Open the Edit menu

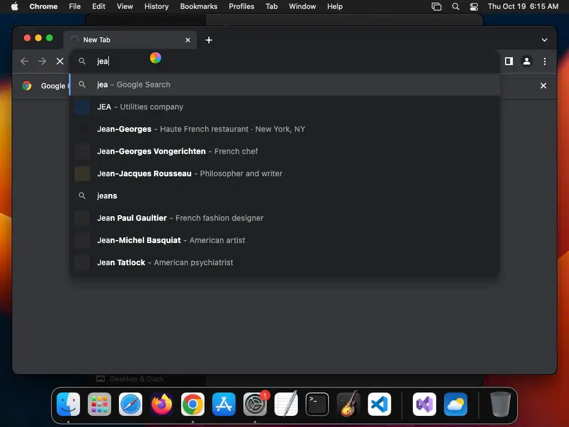pyautogui.click(x=98, y=6)
